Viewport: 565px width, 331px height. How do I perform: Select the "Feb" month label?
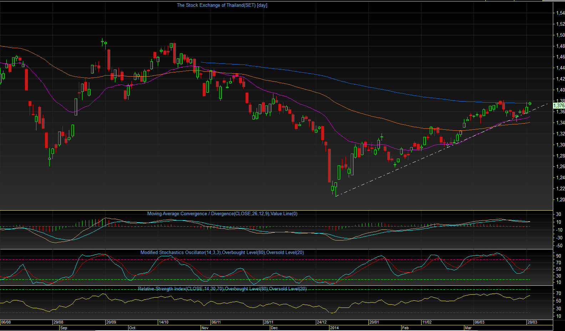405,328
